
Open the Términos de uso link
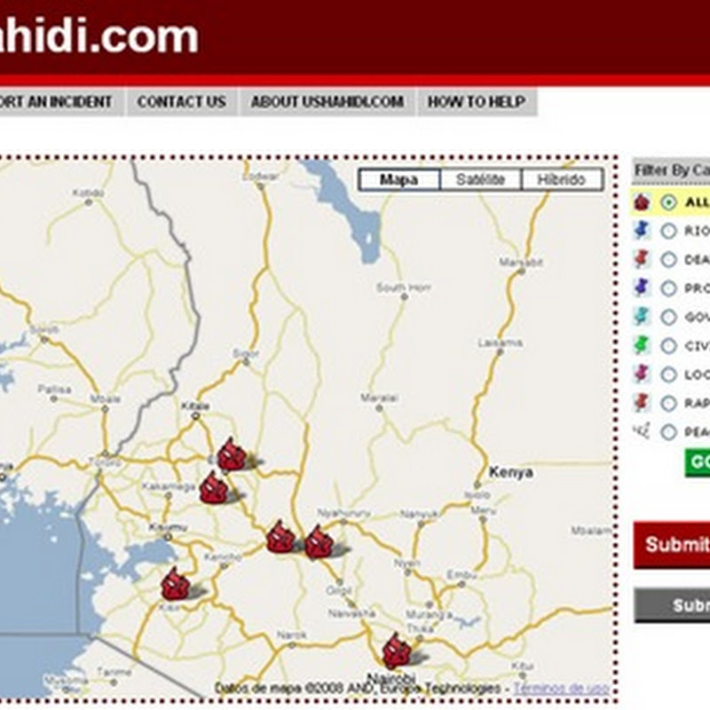pyautogui.click(x=560, y=689)
